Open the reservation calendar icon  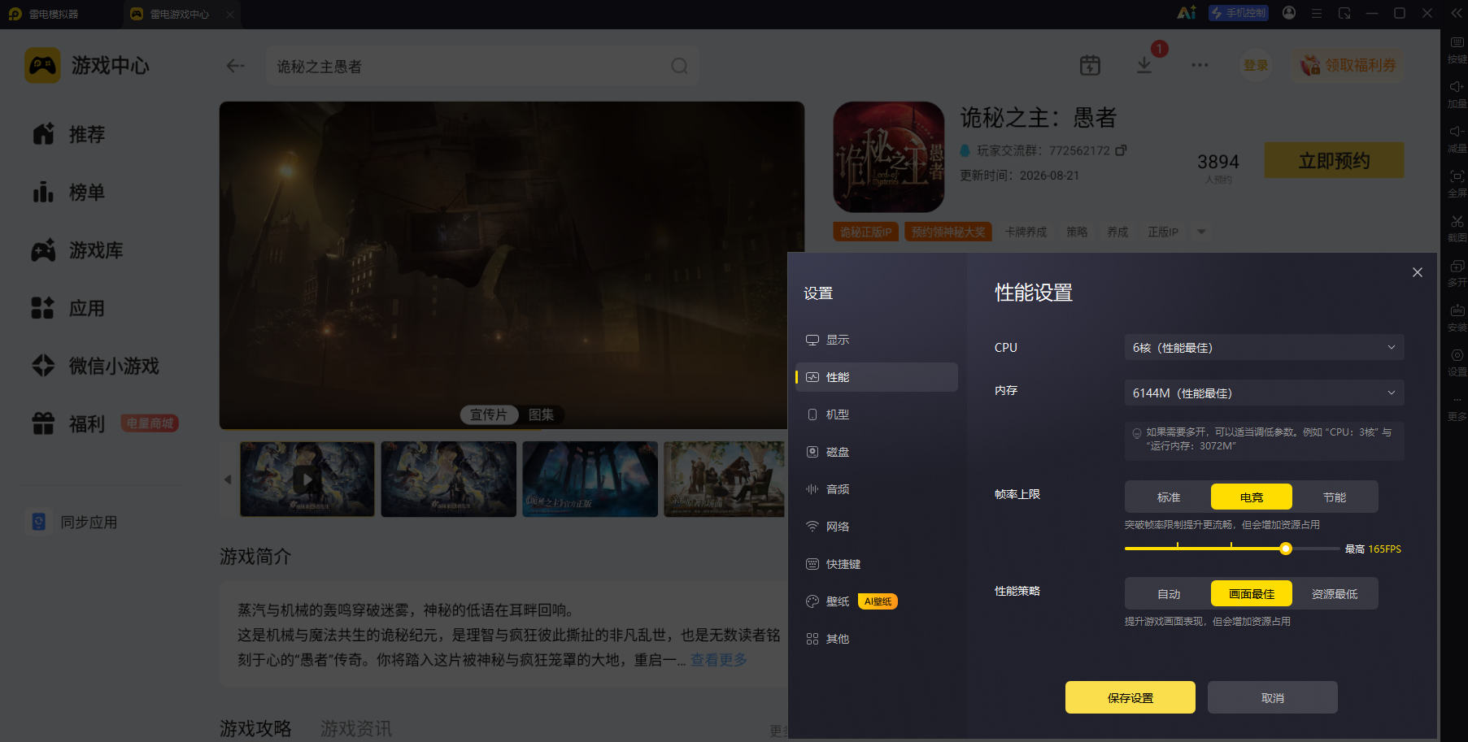(1090, 65)
